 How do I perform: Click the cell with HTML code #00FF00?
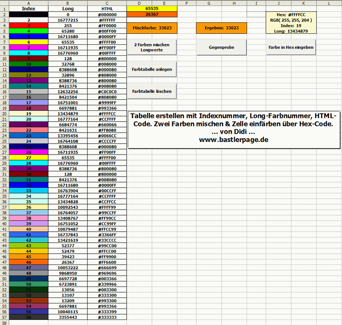click(x=107, y=31)
